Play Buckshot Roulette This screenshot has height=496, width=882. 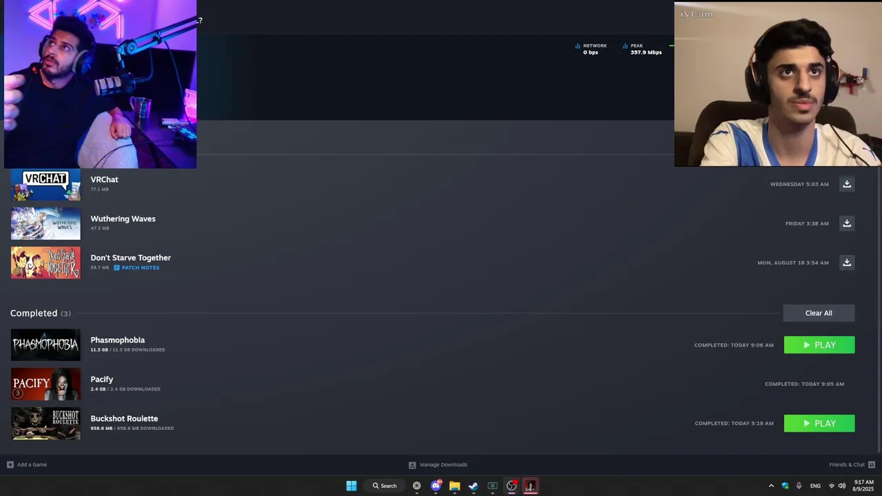pos(819,424)
